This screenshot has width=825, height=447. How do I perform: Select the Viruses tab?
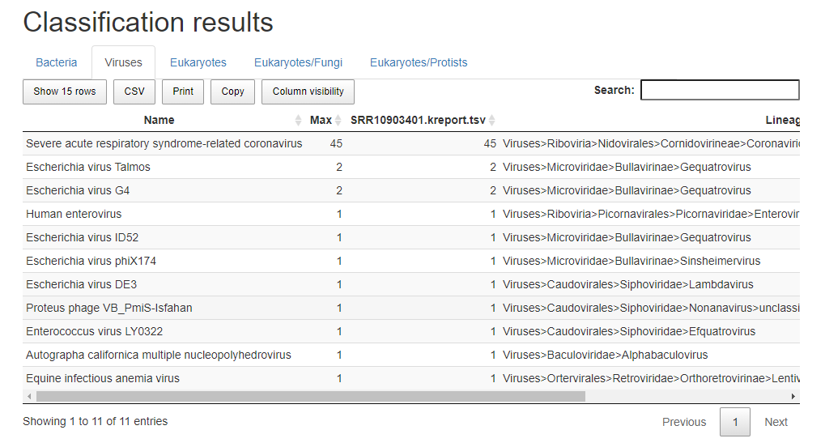click(x=123, y=62)
